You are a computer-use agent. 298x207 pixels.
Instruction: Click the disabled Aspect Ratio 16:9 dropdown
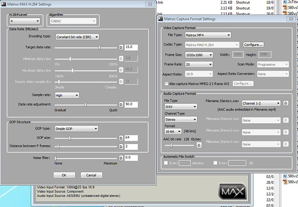point(199,74)
